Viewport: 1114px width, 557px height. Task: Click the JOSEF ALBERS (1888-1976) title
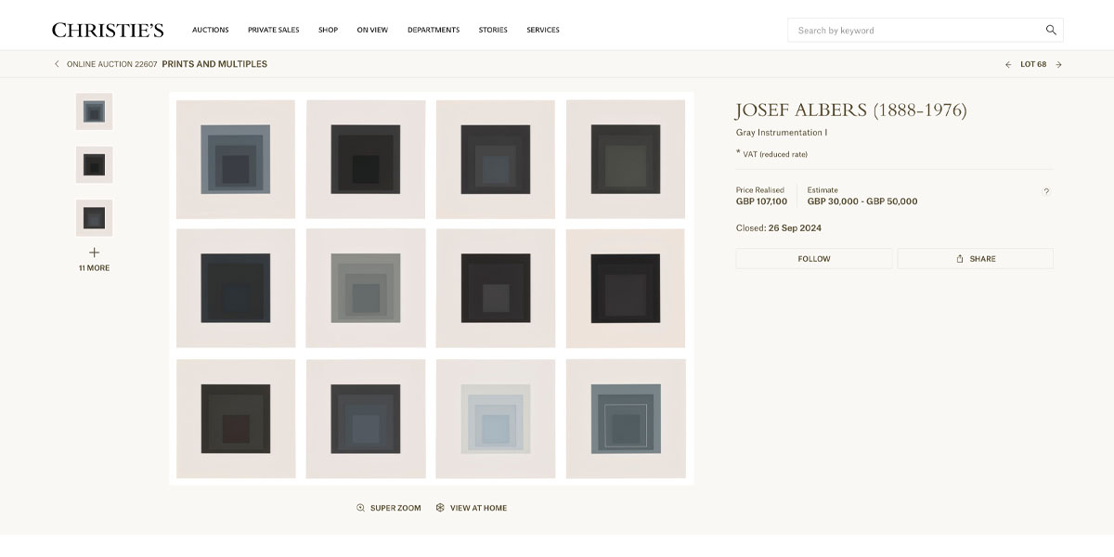click(x=851, y=110)
